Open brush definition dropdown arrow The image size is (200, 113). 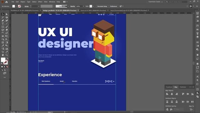68,6
